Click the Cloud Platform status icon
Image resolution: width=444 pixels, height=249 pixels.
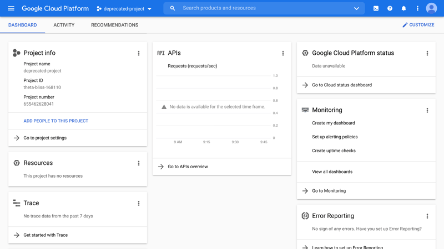point(305,53)
